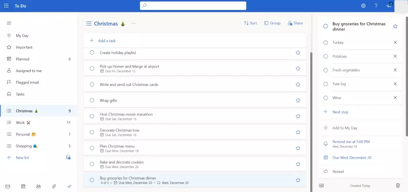408x192 pixels.
Task: Click the search box in header
Action: (193, 6)
